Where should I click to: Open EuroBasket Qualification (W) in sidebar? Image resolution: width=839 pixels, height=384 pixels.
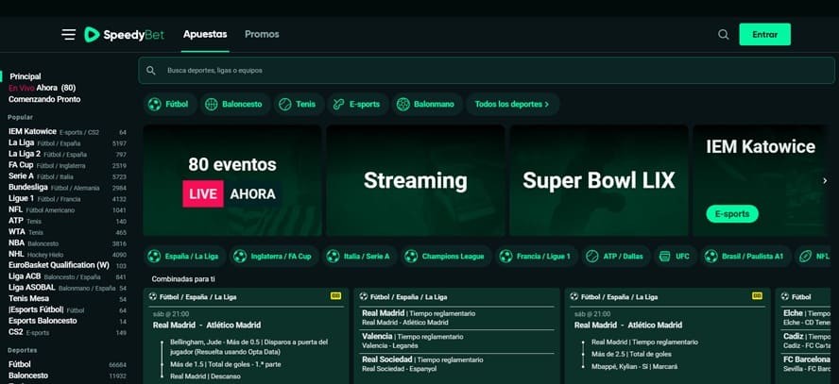coord(67,265)
